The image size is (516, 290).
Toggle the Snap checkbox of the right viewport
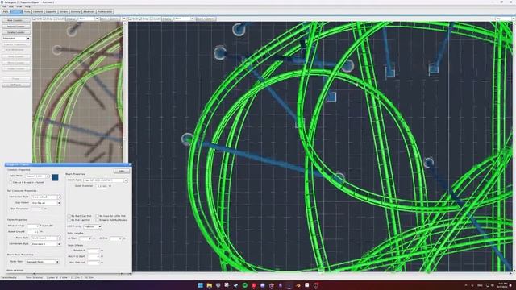(140, 19)
